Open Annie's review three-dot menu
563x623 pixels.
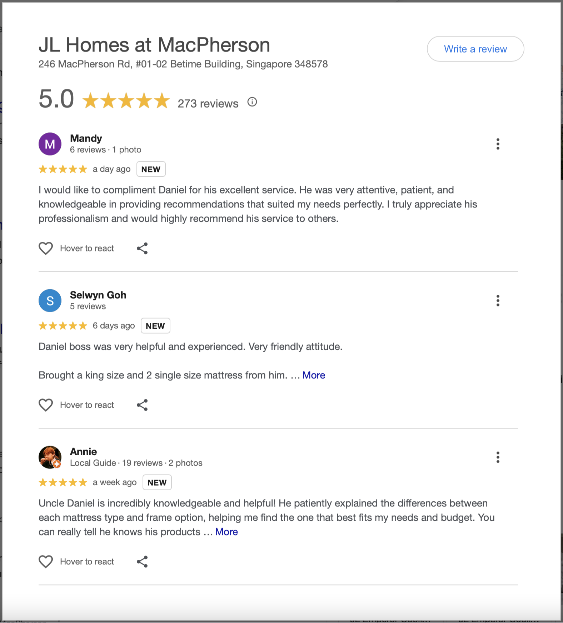pos(498,457)
